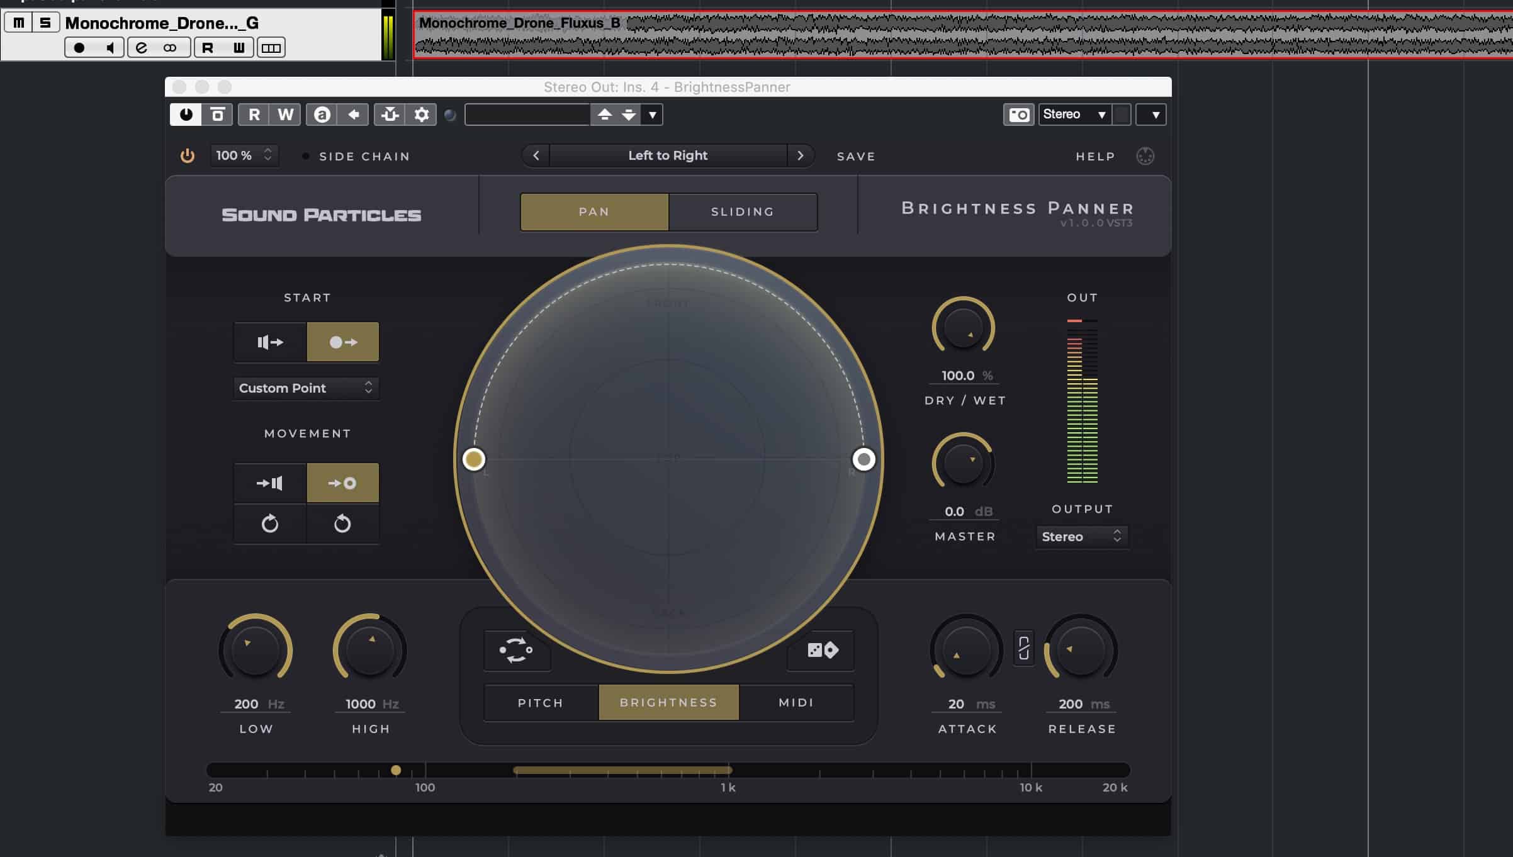This screenshot has width=1513, height=857.
Task: Enable the SIDE CHAIN option
Action: point(357,156)
